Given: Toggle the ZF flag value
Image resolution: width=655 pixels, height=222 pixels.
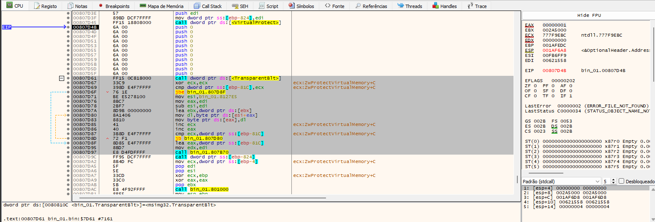Looking at the screenshot, I should 535,86.
